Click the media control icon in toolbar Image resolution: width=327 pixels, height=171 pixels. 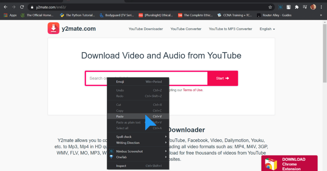(x=305, y=7)
